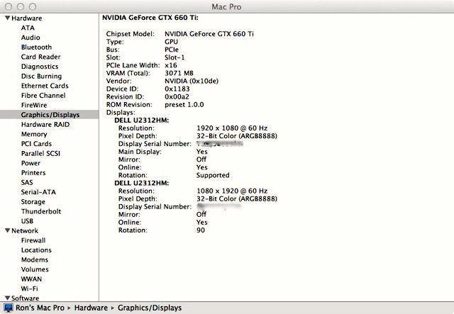The width and height of the screenshot is (454, 314).
Task: Open PCI Cards in the sidebar
Action: 36,144
